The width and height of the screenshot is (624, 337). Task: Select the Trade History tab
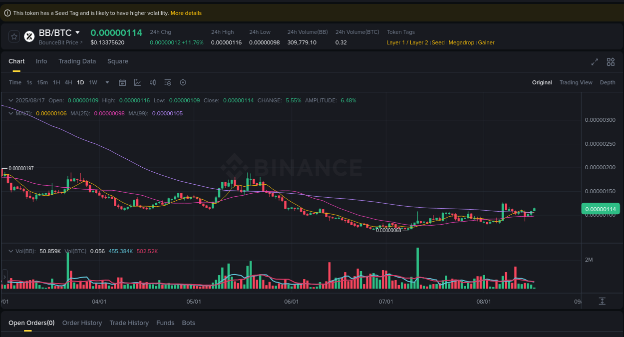tap(129, 323)
